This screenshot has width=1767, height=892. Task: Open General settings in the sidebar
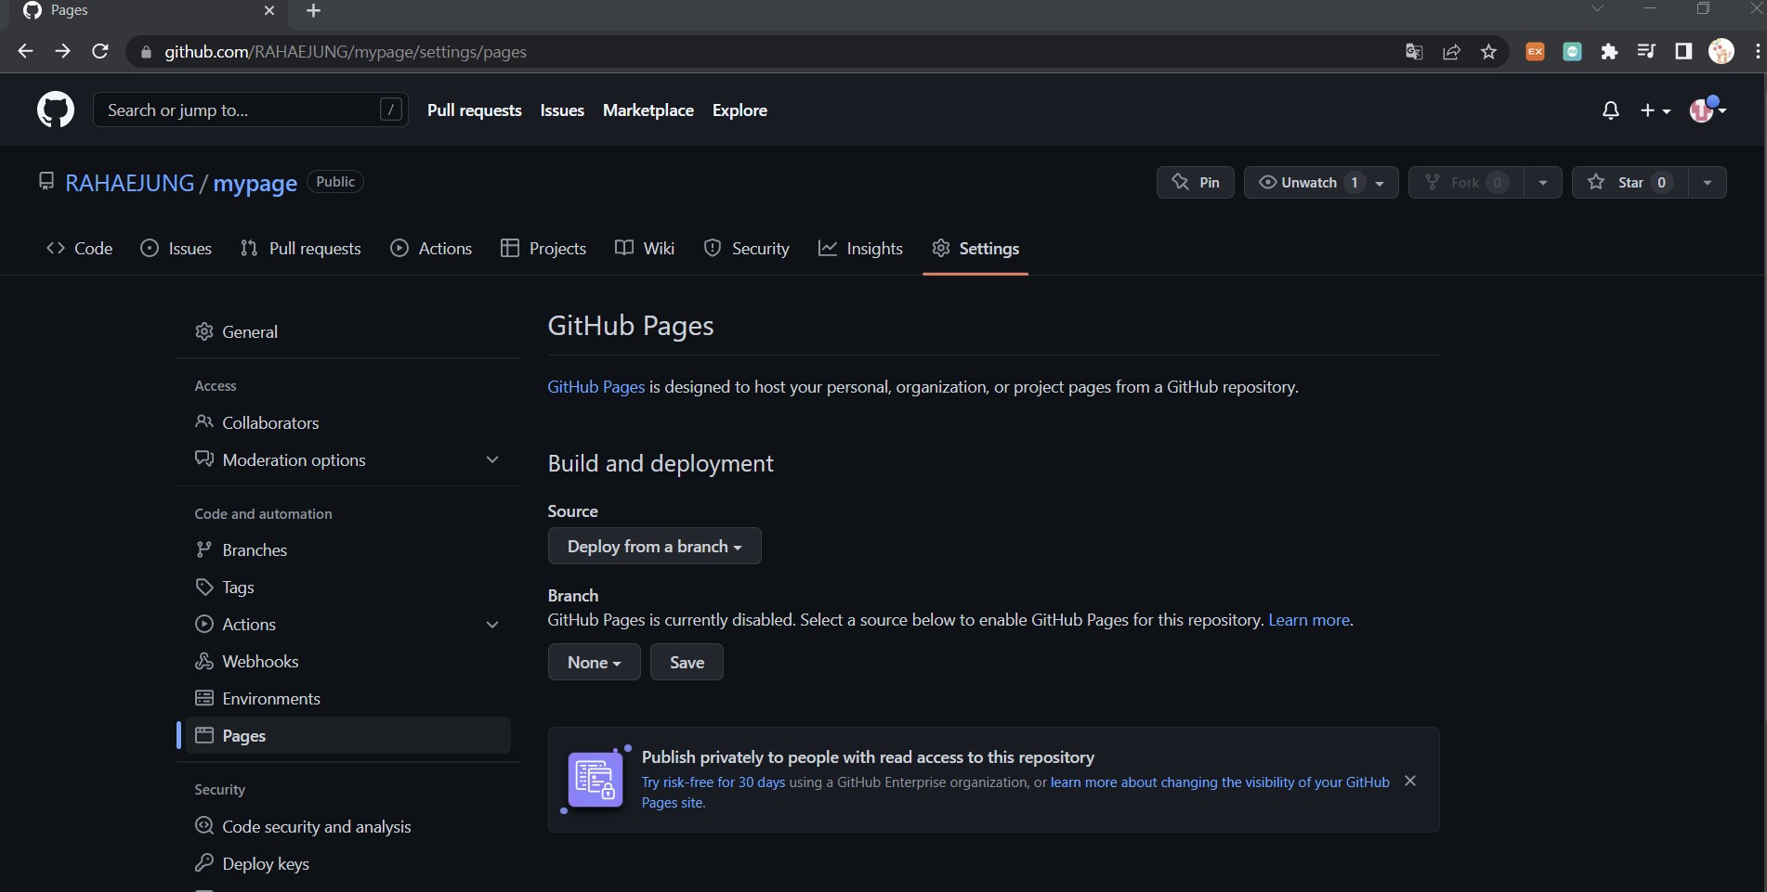[x=348, y=331]
